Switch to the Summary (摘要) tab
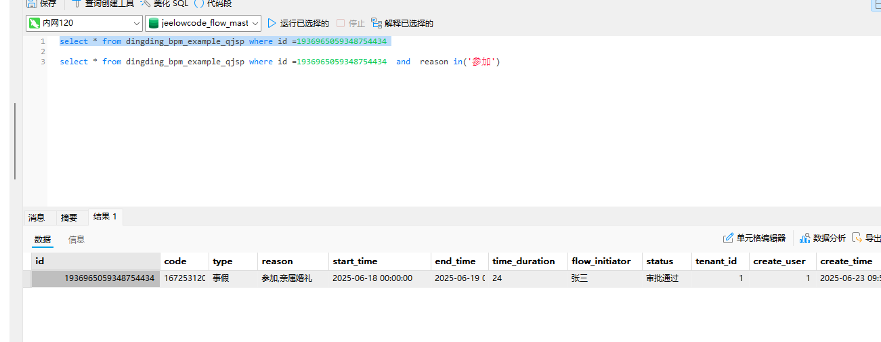This screenshot has height=342, width=881. tap(69, 217)
